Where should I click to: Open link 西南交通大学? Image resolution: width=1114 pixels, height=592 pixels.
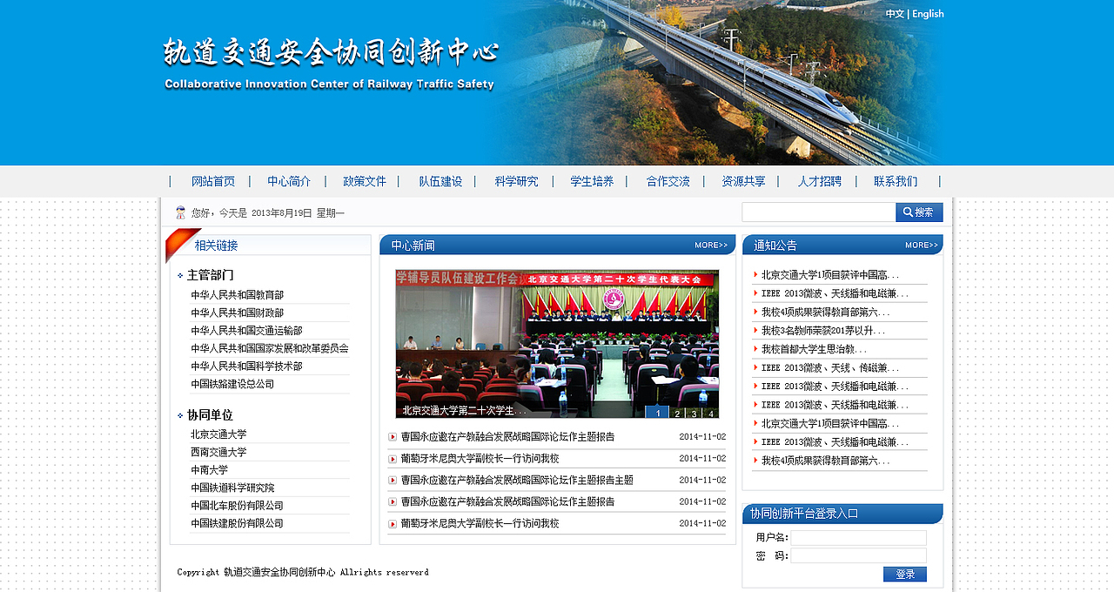point(218,452)
